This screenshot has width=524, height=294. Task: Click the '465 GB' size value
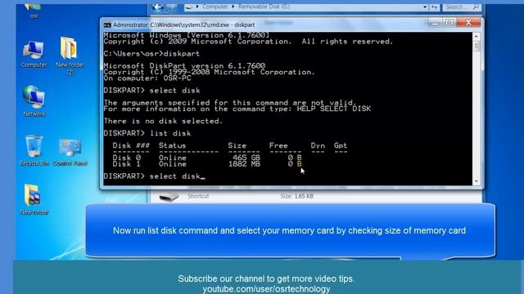pyautogui.click(x=246, y=158)
